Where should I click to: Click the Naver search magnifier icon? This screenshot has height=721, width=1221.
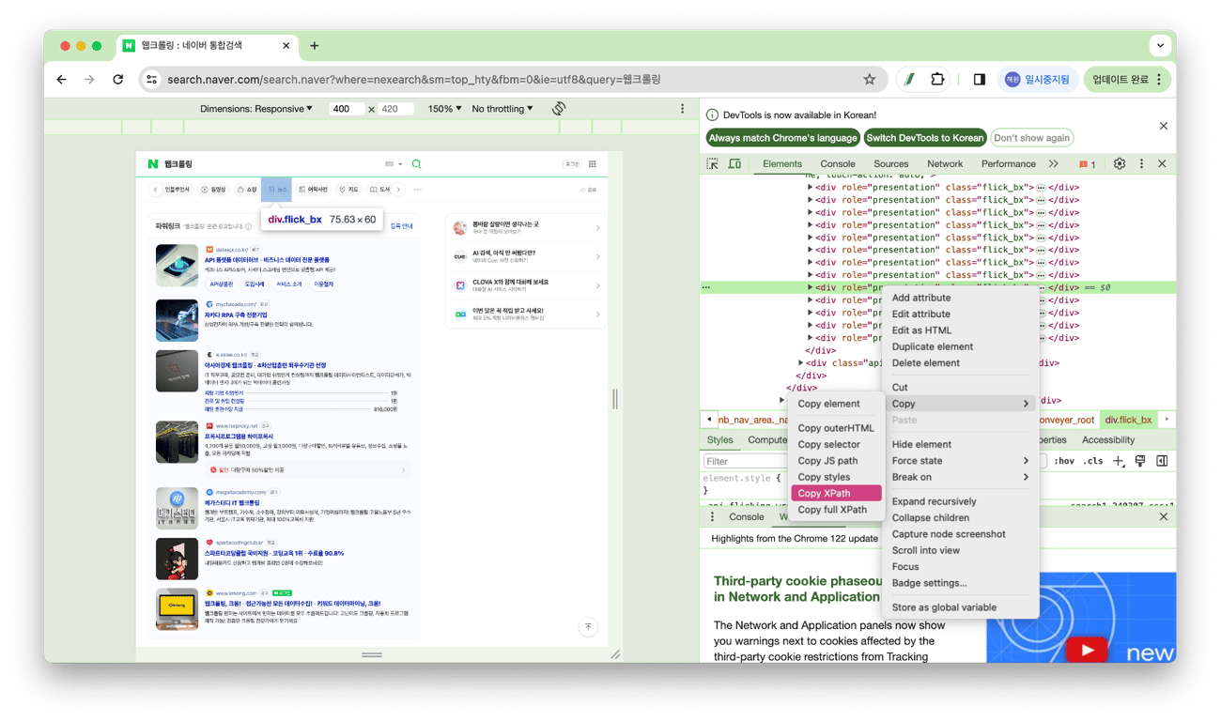(x=416, y=164)
